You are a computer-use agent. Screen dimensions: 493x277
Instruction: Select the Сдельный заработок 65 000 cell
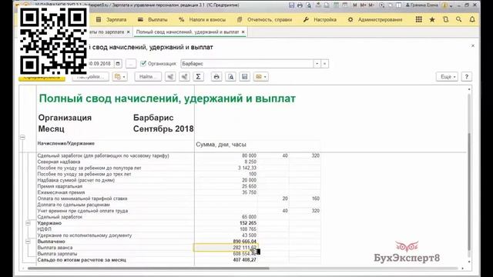pyautogui.click(x=226, y=217)
